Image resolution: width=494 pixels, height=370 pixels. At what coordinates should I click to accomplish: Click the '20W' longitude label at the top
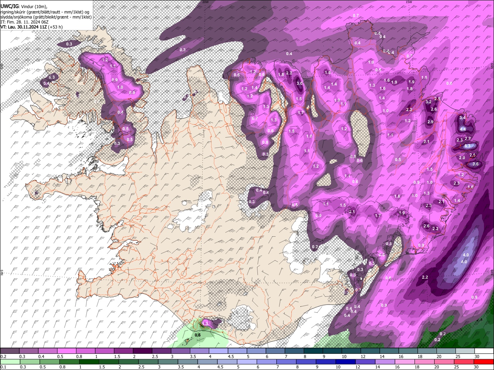[x=205, y=2]
